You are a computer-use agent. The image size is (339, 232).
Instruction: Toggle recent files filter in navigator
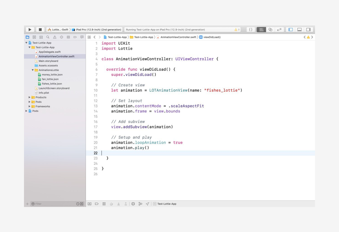78,204
